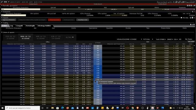Click the Aggiungi sottostante button

(x=9, y=20)
